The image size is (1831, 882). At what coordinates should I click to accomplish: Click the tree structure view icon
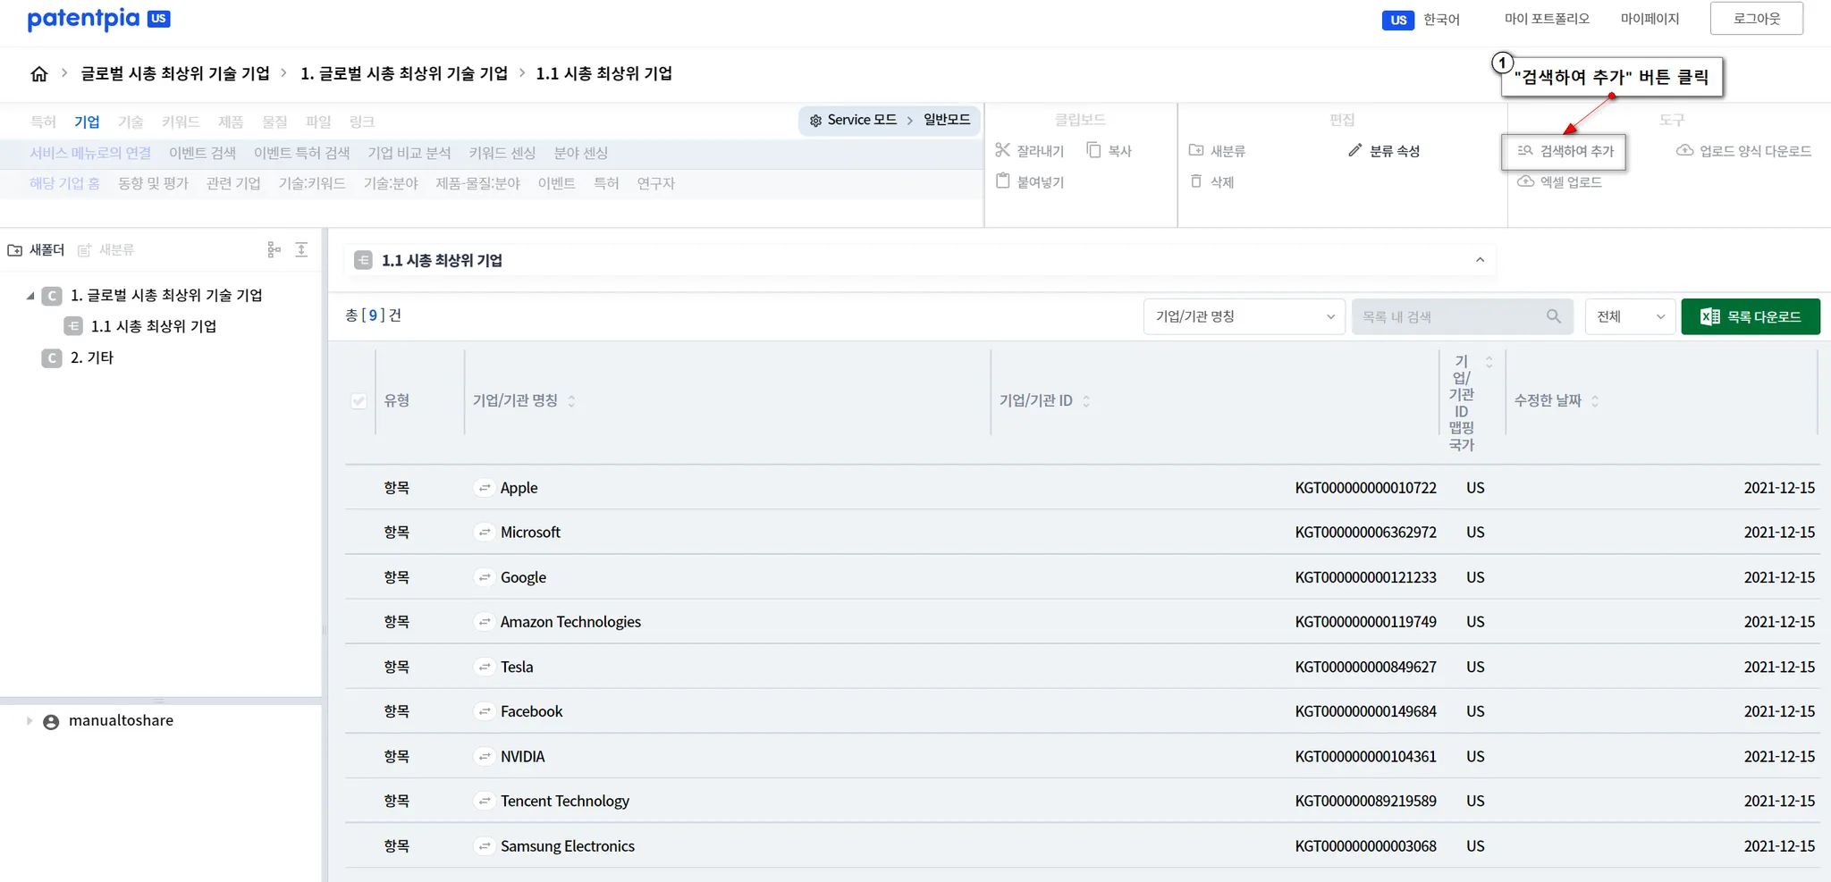pyautogui.click(x=274, y=250)
